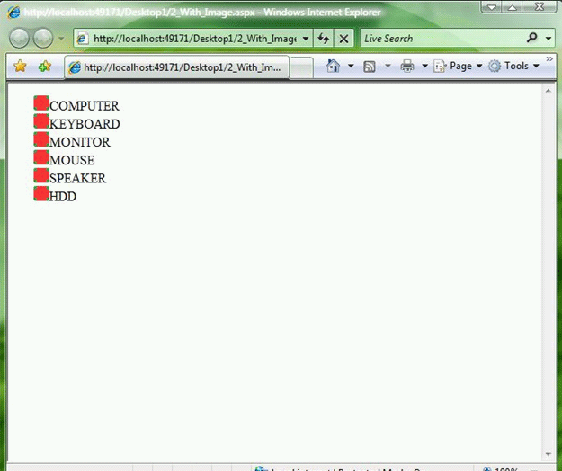The height and width of the screenshot is (471, 562).
Task: Click the Home icon
Action: [x=334, y=66]
